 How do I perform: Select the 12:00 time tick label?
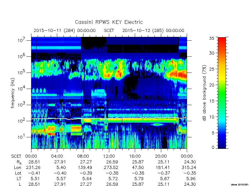109,157
